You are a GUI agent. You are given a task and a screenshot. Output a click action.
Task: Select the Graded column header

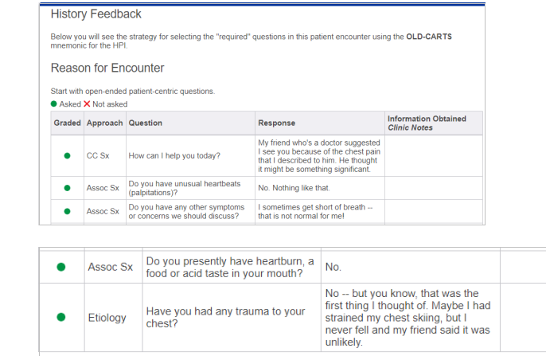[67, 123]
